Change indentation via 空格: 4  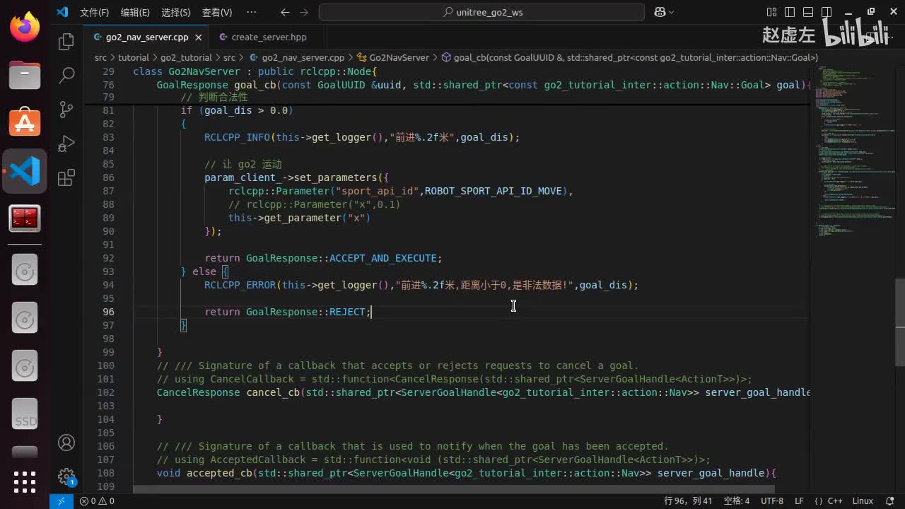pos(737,501)
